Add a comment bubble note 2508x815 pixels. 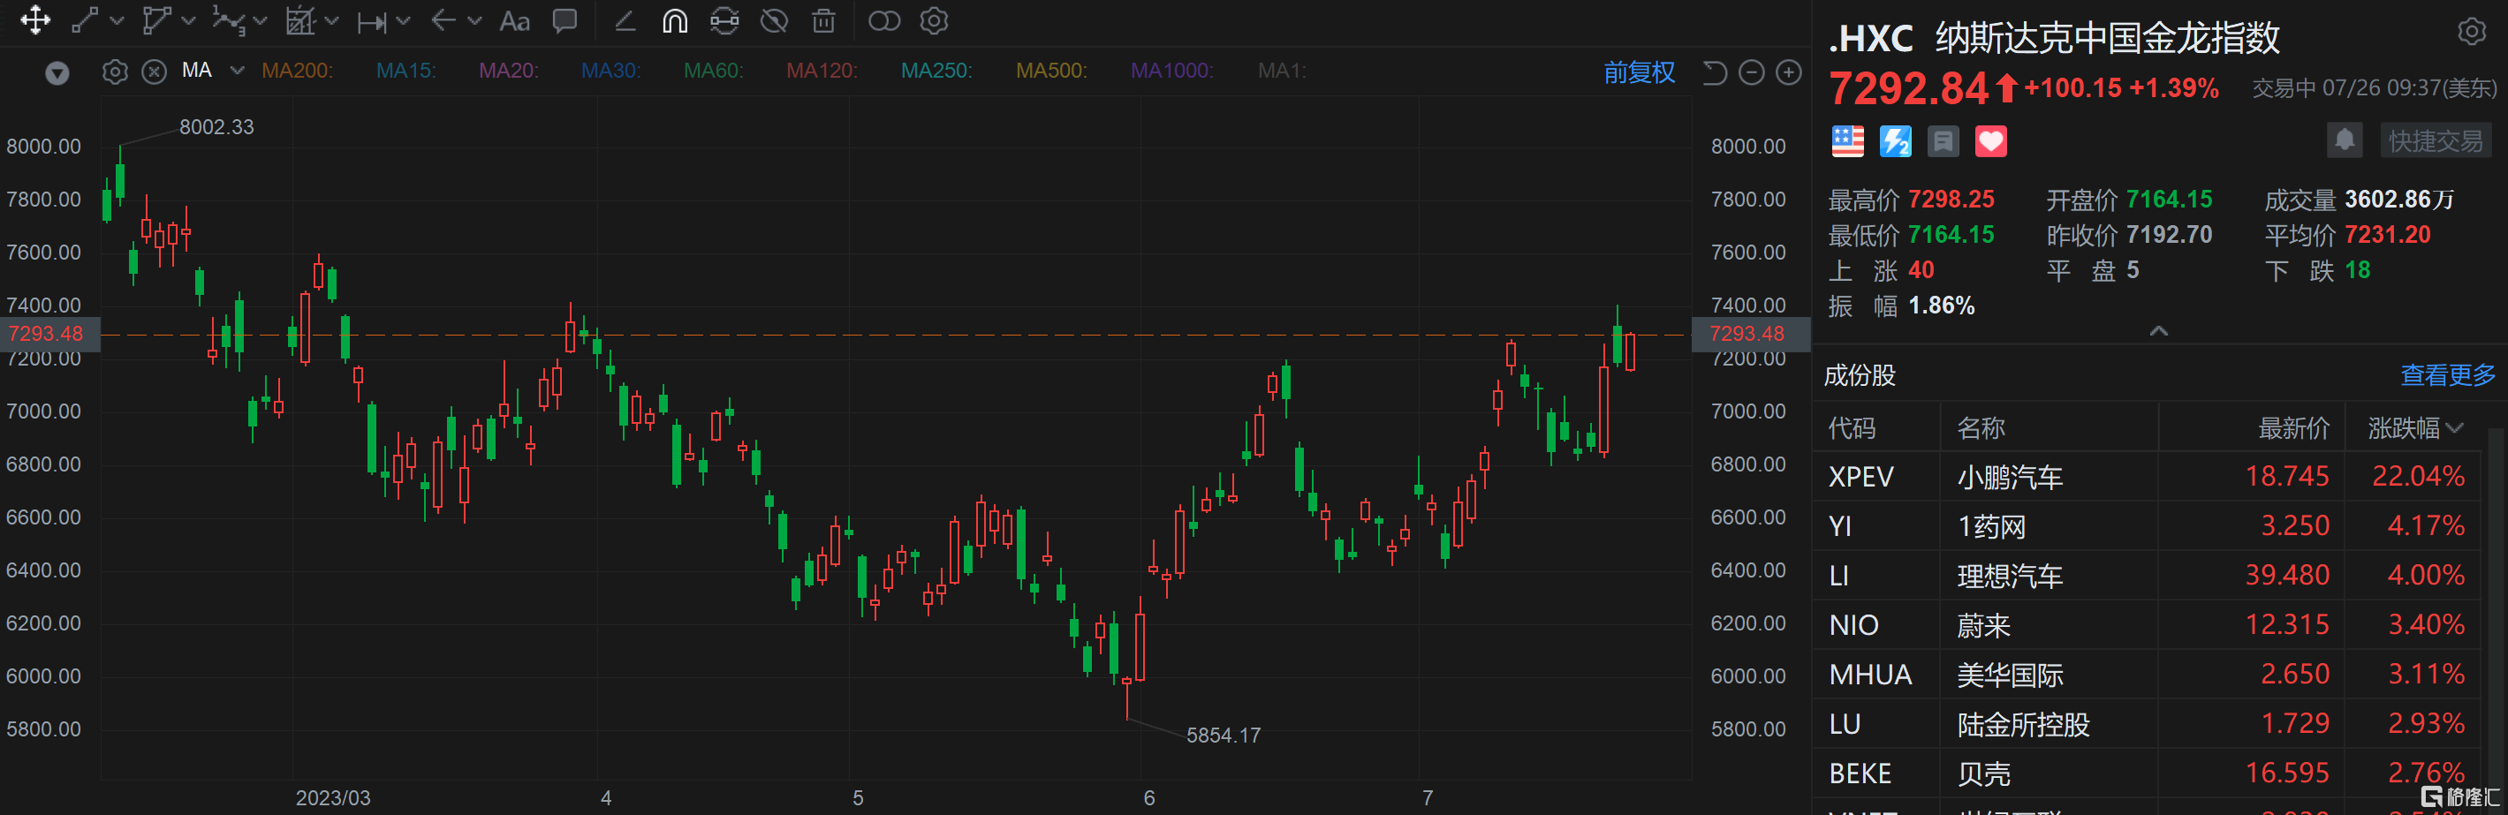click(564, 21)
